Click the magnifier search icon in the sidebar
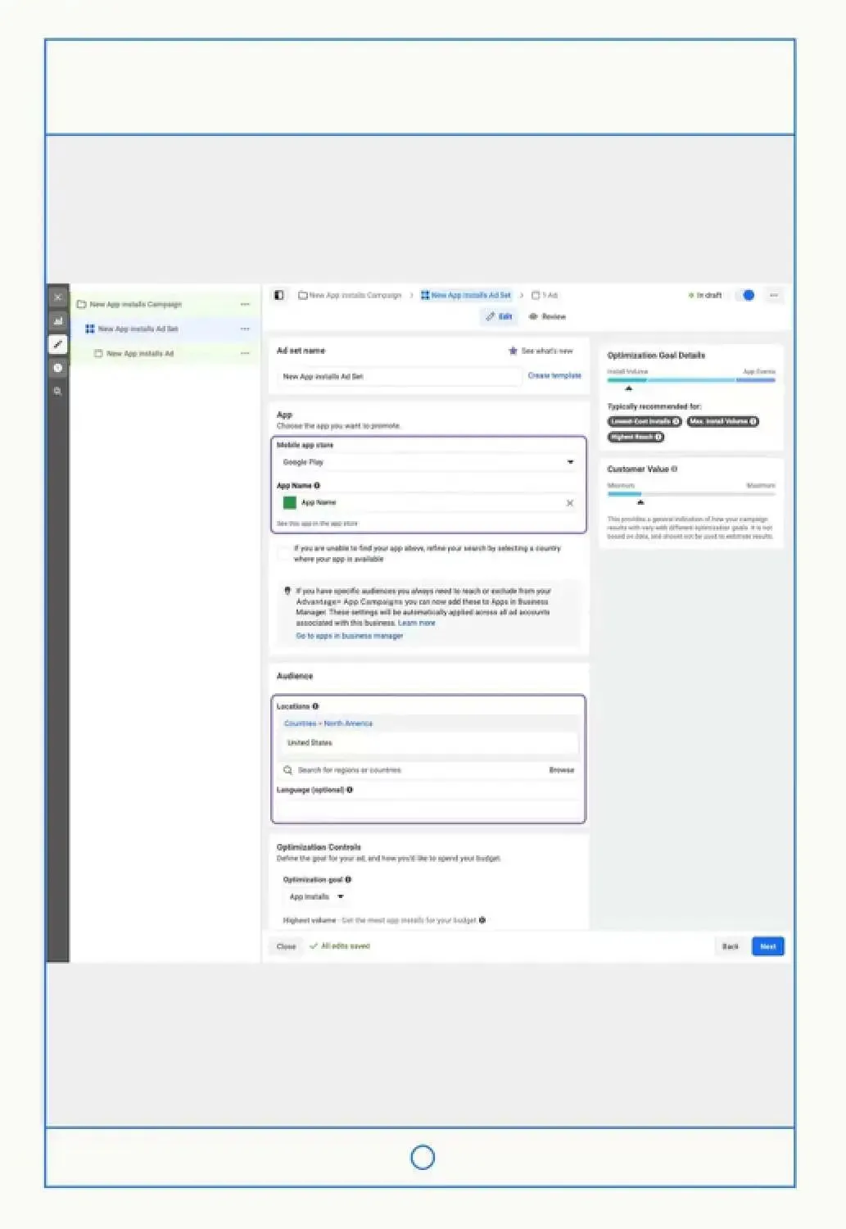This screenshot has width=846, height=1229. (x=57, y=392)
